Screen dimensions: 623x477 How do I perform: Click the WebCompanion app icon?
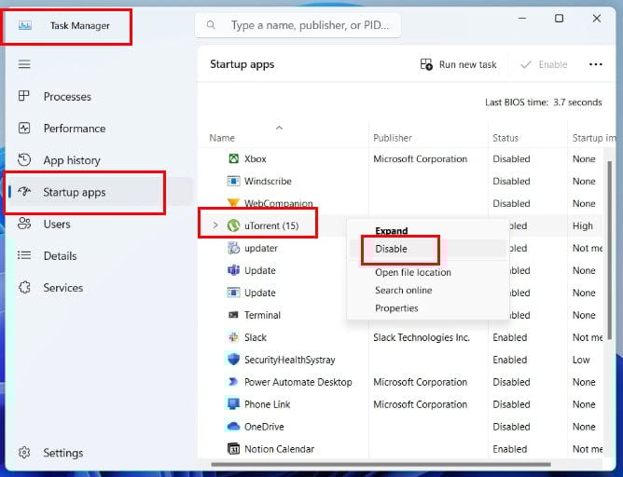point(233,202)
